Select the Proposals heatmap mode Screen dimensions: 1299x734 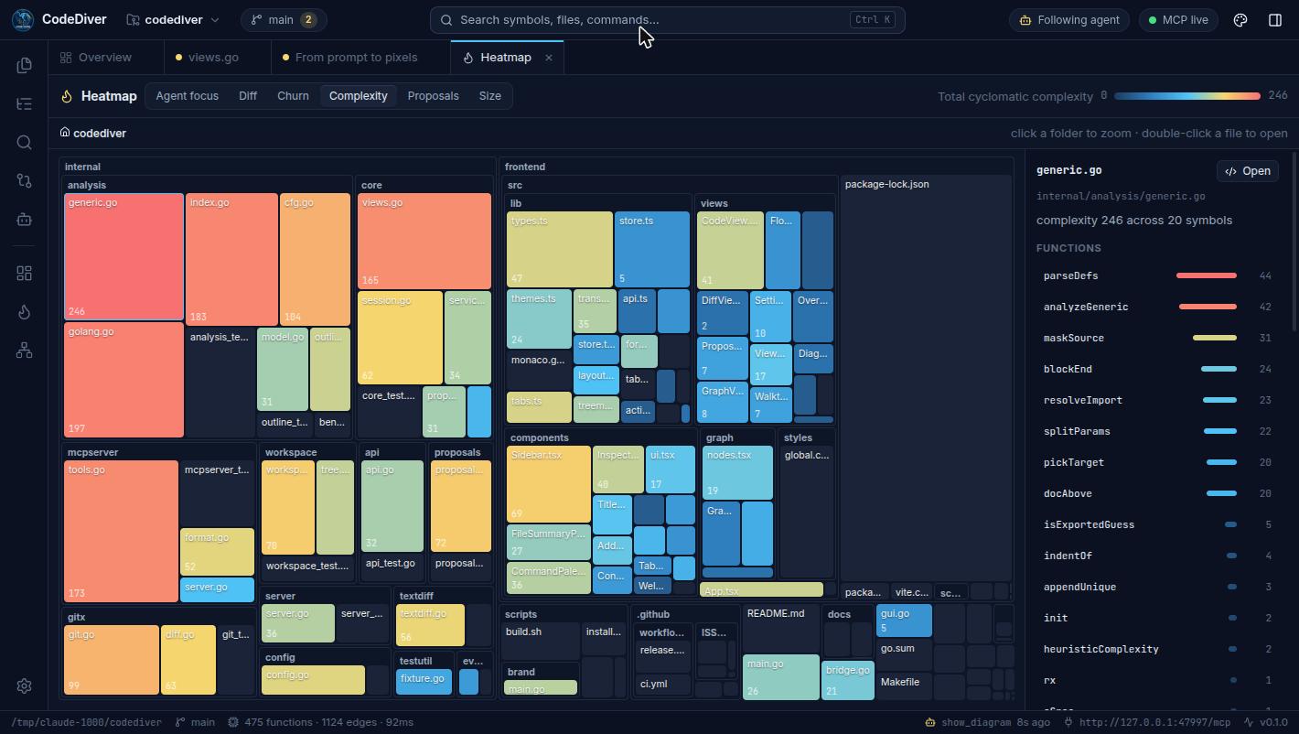click(433, 96)
